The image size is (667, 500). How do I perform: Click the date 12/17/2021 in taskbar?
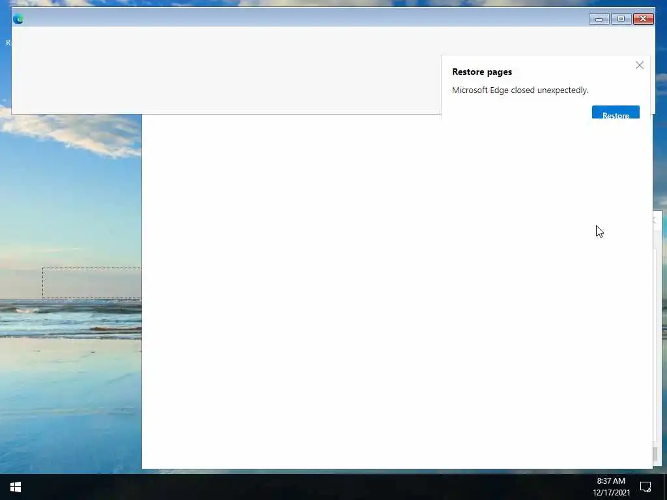[611, 492]
